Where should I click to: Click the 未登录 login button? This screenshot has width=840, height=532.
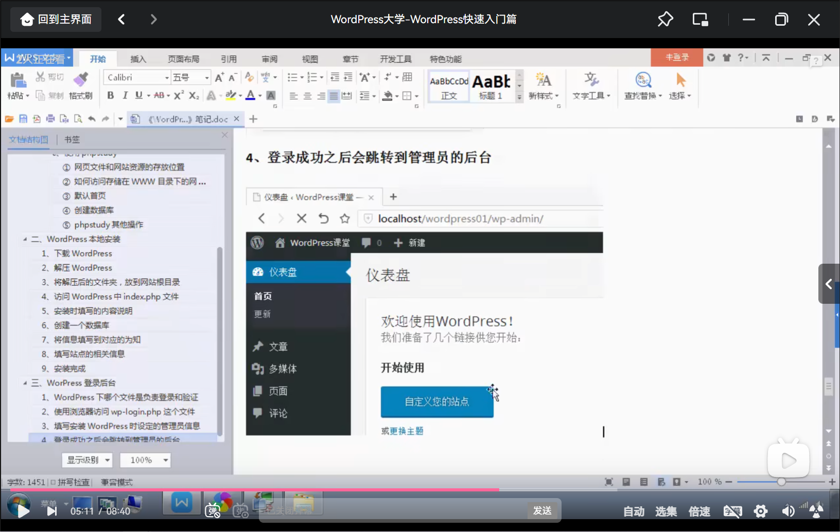tap(677, 57)
